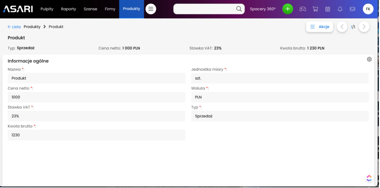Screen dimensions: 380x188
Task: Open the Jednostka miary szt. field
Action: 280,78
